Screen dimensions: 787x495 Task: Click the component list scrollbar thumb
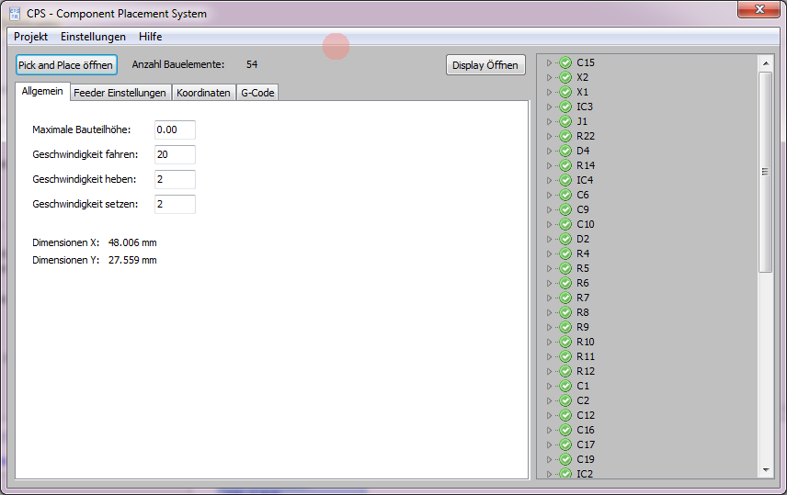[x=766, y=172]
